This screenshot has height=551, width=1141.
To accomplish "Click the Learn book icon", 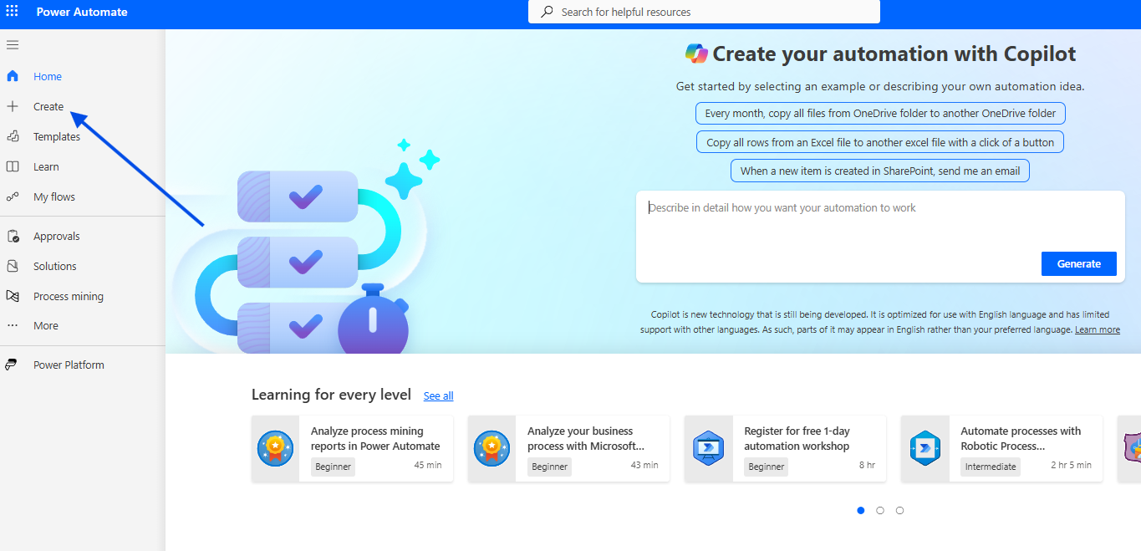I will [x=13, y=166].
